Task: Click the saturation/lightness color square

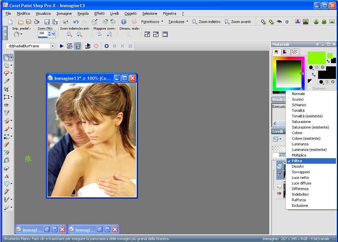Action: (288, 74)
